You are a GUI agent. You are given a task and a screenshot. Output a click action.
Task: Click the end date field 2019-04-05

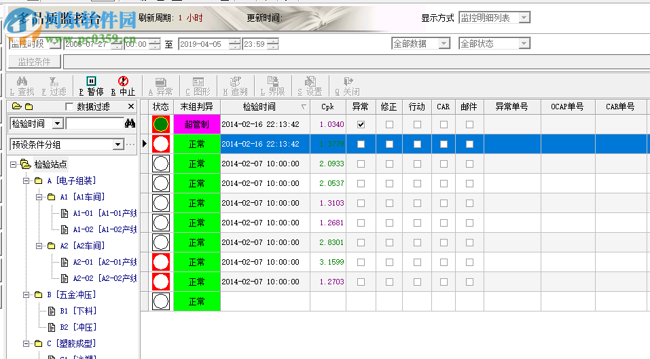pos(204,44)
